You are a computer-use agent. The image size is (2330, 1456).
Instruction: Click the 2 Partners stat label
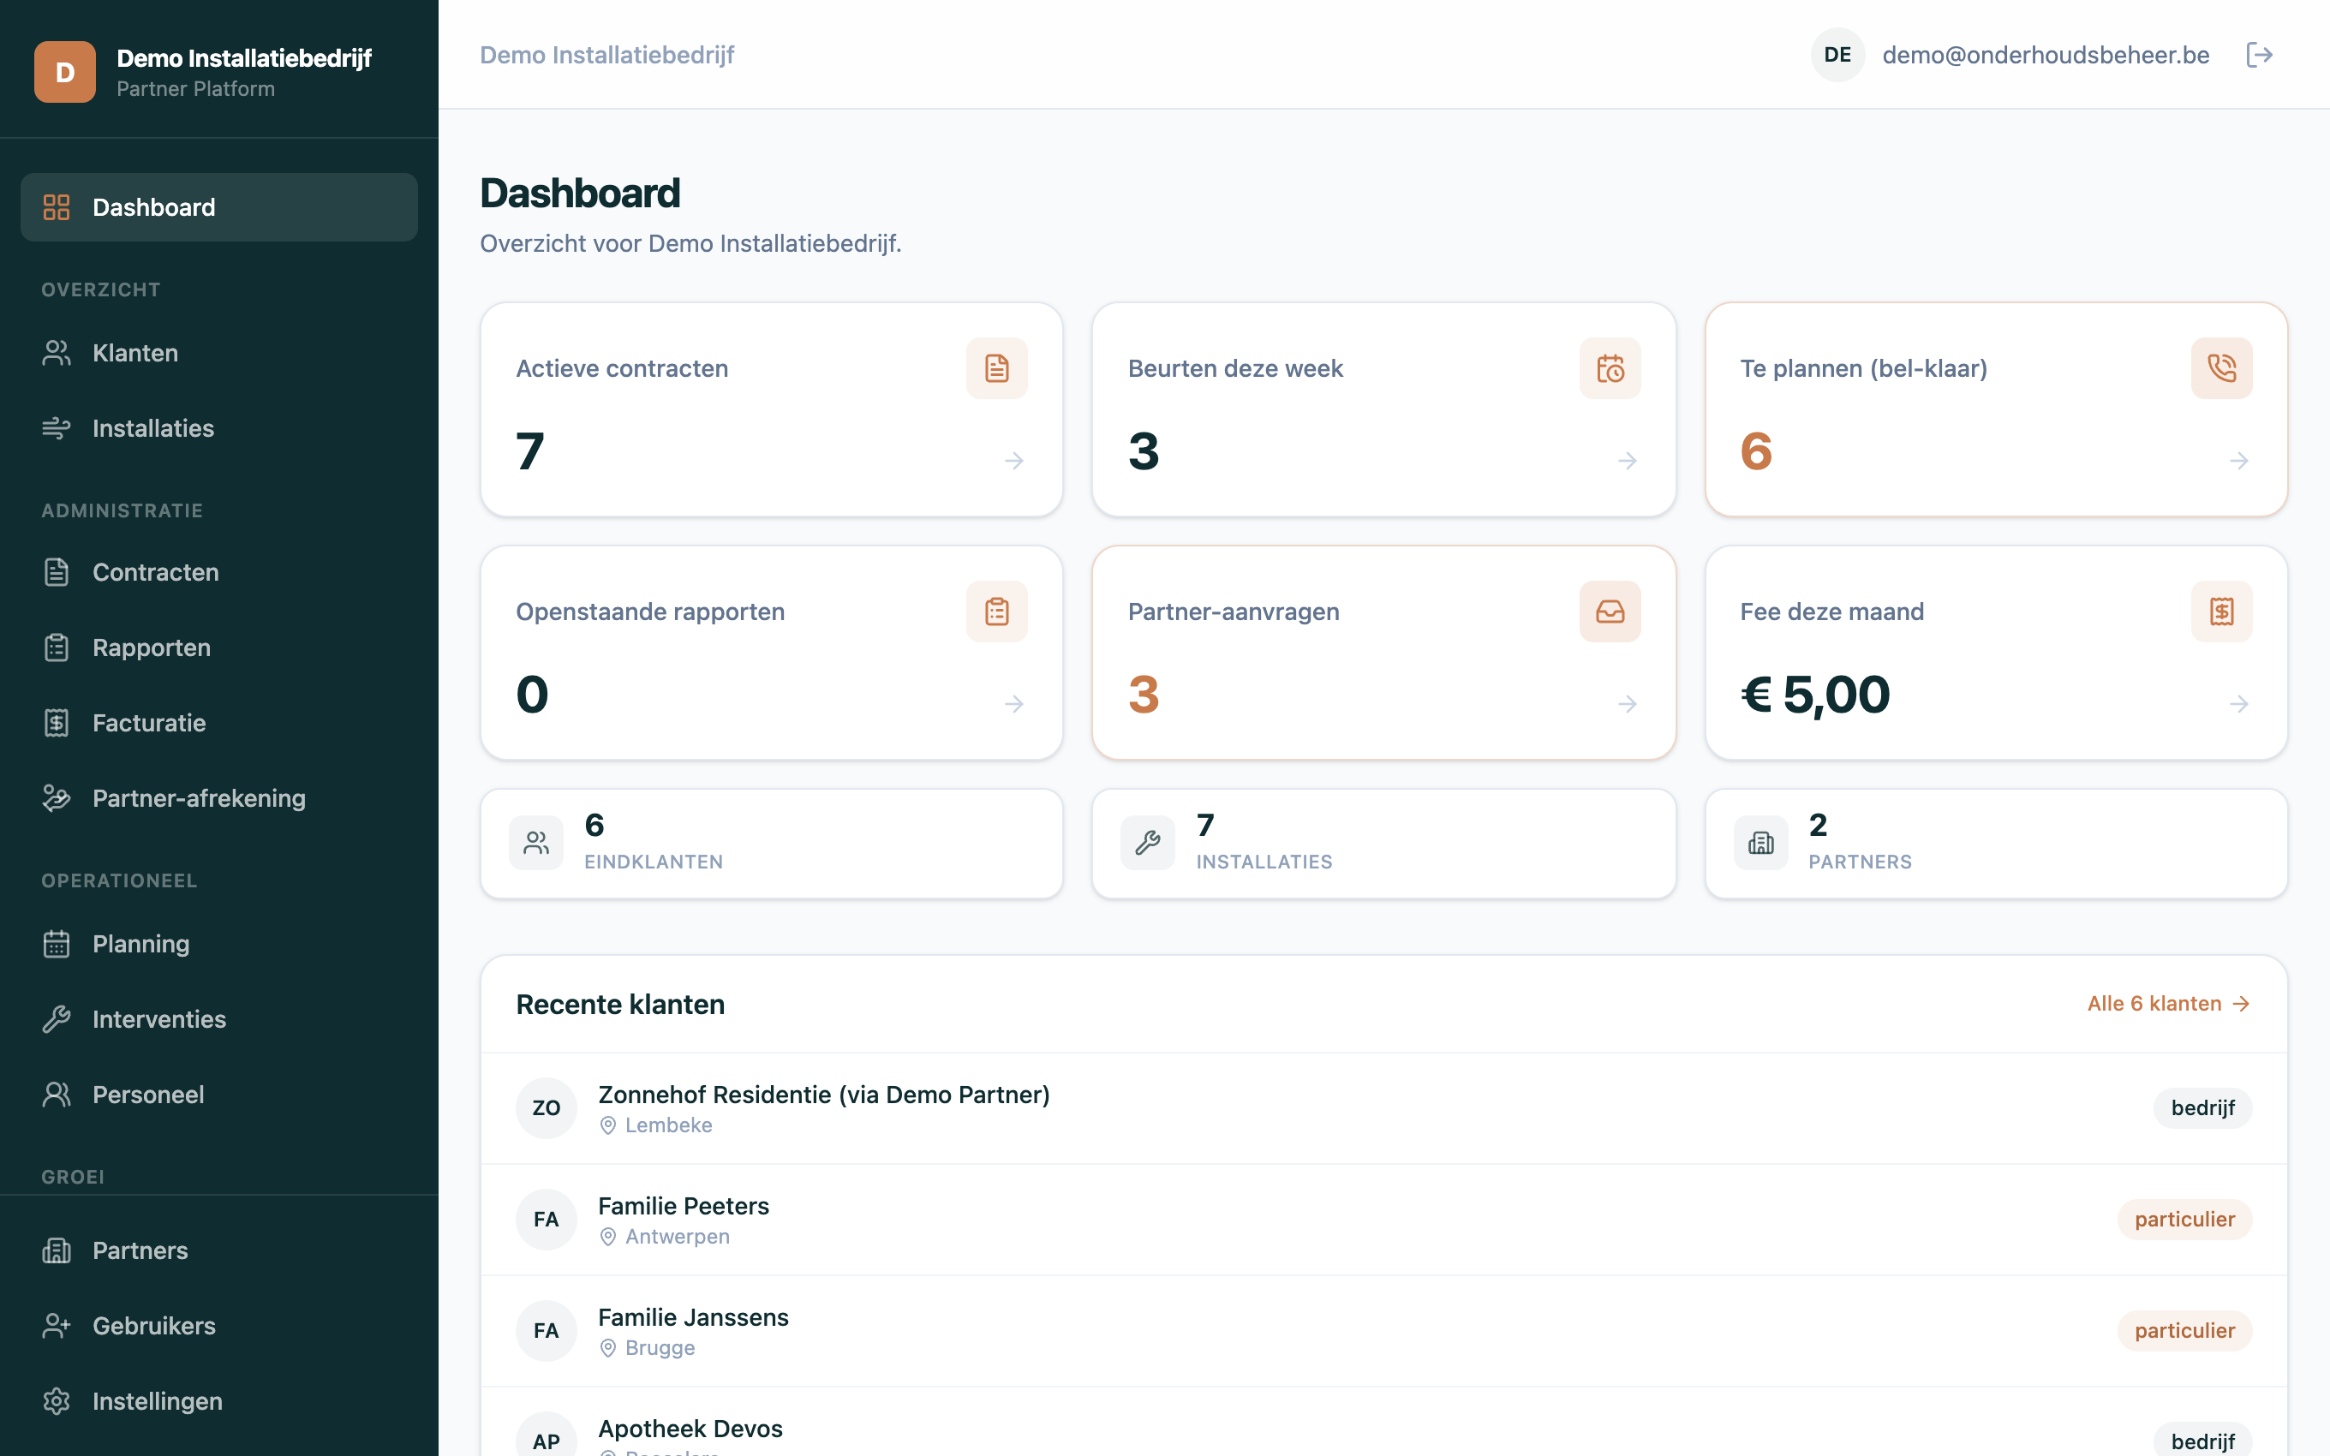tap(1861, 862)
